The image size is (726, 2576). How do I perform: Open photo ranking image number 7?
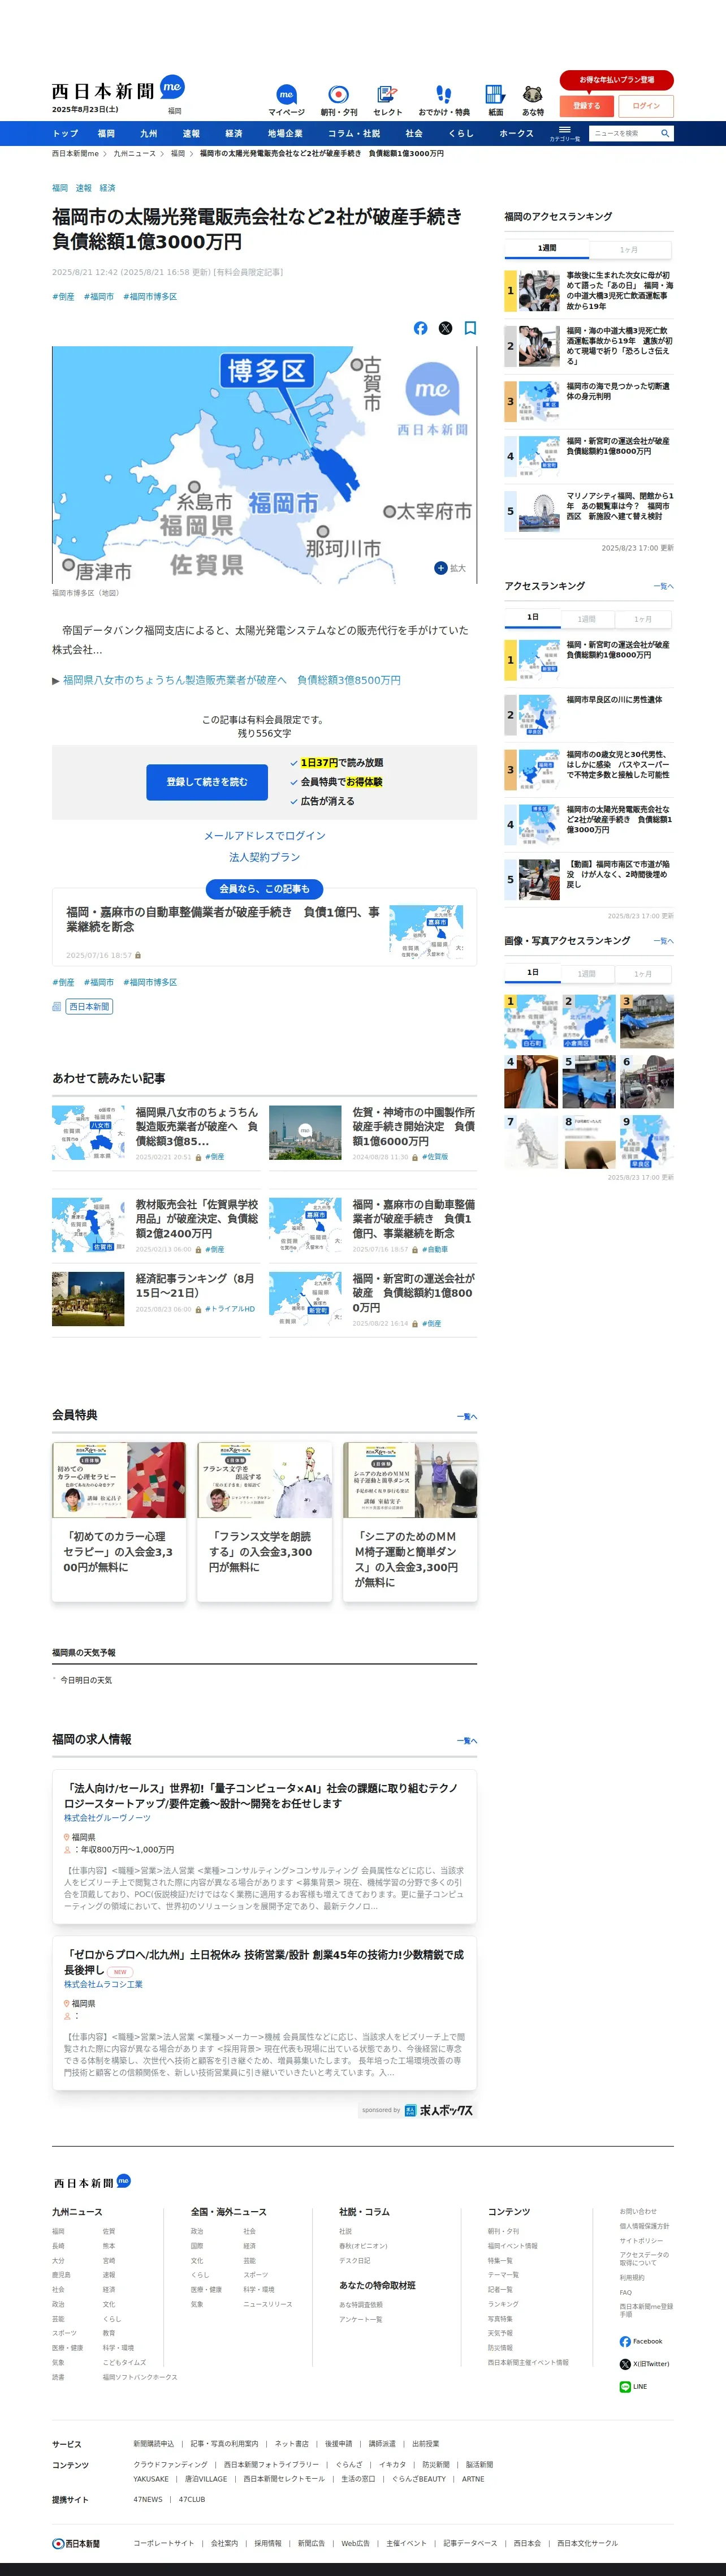(x=530, y=1141)
